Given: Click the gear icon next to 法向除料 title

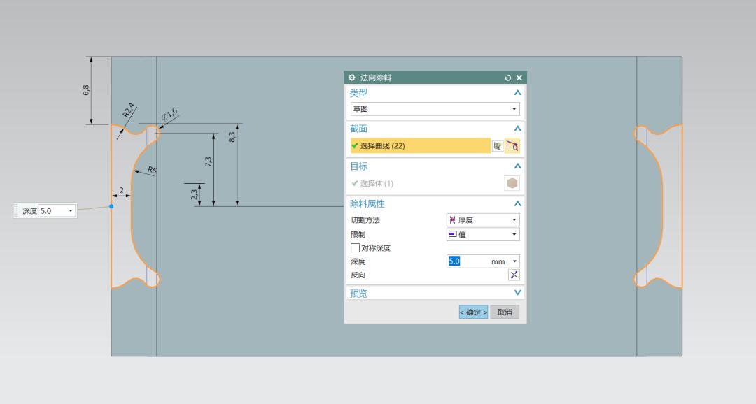Looking at the screenshot, I should [351, 78].
